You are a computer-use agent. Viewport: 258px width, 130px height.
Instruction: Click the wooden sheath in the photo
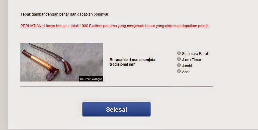click(x=40, y=64)
